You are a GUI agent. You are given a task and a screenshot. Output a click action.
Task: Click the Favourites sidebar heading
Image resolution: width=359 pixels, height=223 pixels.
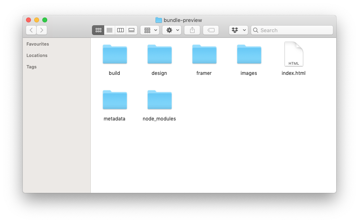pos(38,44)
